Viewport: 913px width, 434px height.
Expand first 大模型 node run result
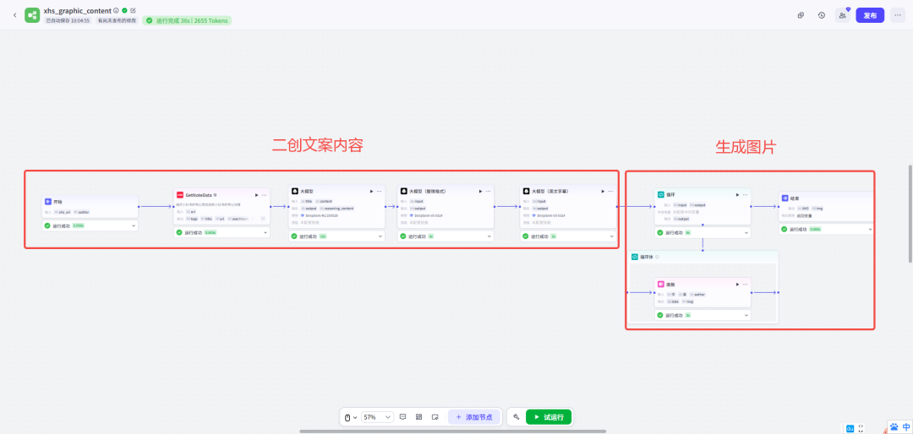tap(380, 236)
